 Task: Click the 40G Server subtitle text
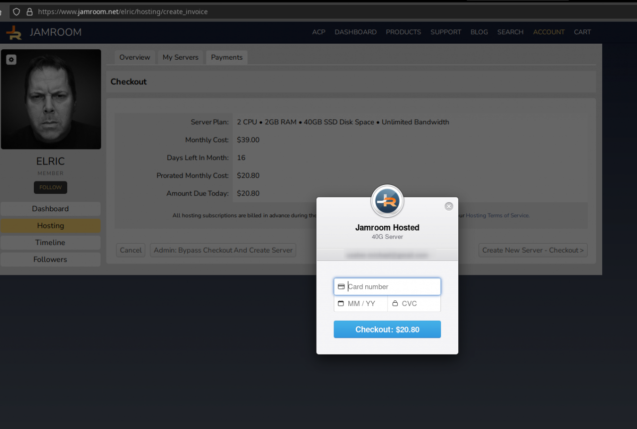(x=387, y=237)
